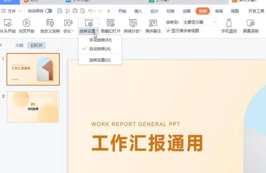
Task: Click the print preview icon
Action: (83, 11)
